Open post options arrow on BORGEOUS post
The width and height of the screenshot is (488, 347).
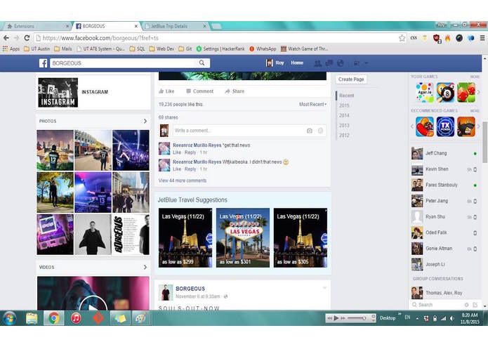(324, 287)
